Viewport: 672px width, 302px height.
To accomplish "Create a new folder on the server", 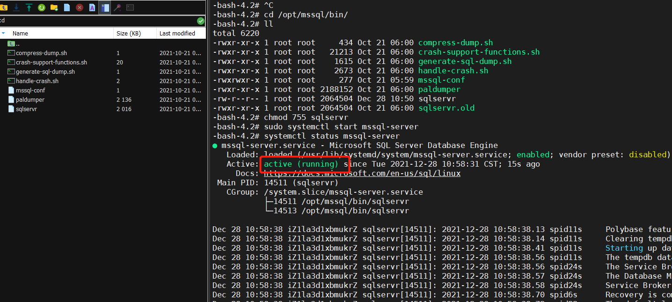I will pos(55,7).
